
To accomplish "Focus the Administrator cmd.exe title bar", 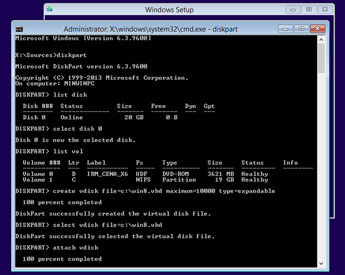I will [144, 28].
